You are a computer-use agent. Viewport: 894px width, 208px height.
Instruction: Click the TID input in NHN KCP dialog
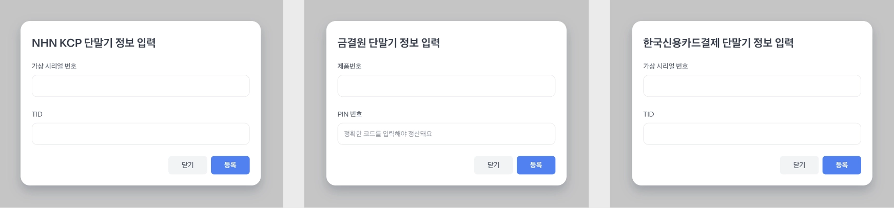click(141, 134)
